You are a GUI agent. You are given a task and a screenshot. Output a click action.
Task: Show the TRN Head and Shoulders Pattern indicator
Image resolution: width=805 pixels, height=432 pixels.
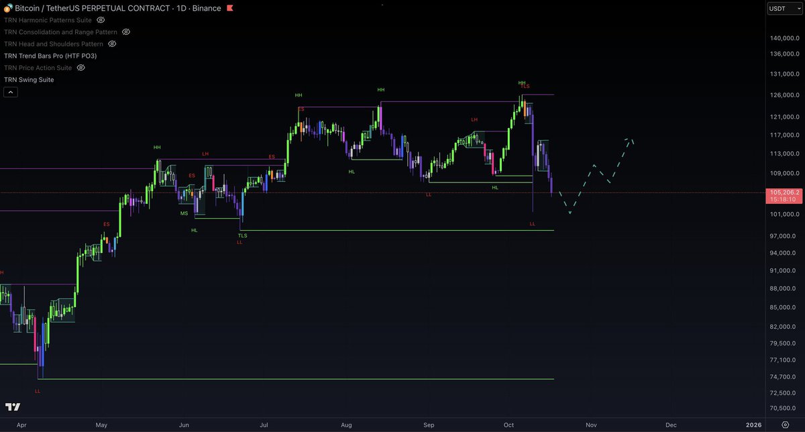tap(111, 44)
